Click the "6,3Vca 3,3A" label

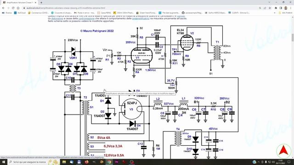point(113,146)
